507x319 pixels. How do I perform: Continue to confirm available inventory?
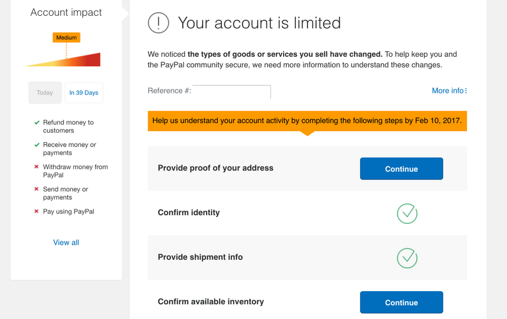pyautogui.click(x=401, y=302)
